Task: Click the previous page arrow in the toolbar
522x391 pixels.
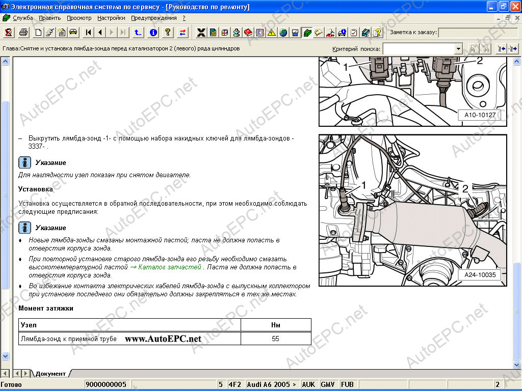Action: 100,33
